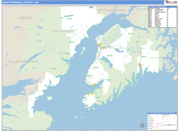Select ZIP code 99664 on the map
Image resolution: width=179 pixels, height=131 pixels.
click(x=144, y=57)
